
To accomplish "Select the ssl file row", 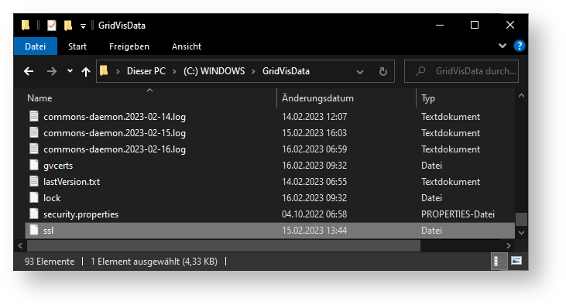I will click(270, 230).
